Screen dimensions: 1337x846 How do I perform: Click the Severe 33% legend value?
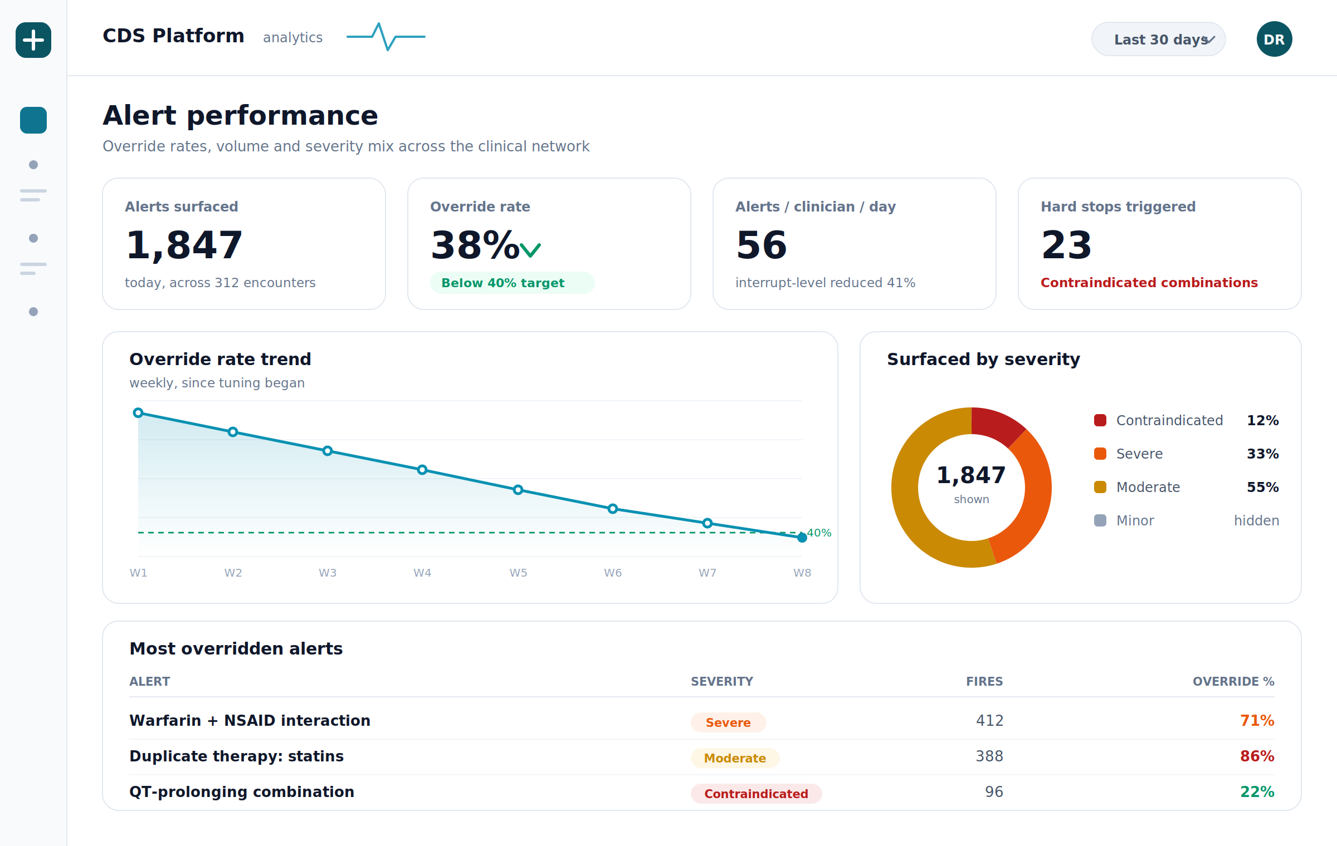coord(1262,454)
